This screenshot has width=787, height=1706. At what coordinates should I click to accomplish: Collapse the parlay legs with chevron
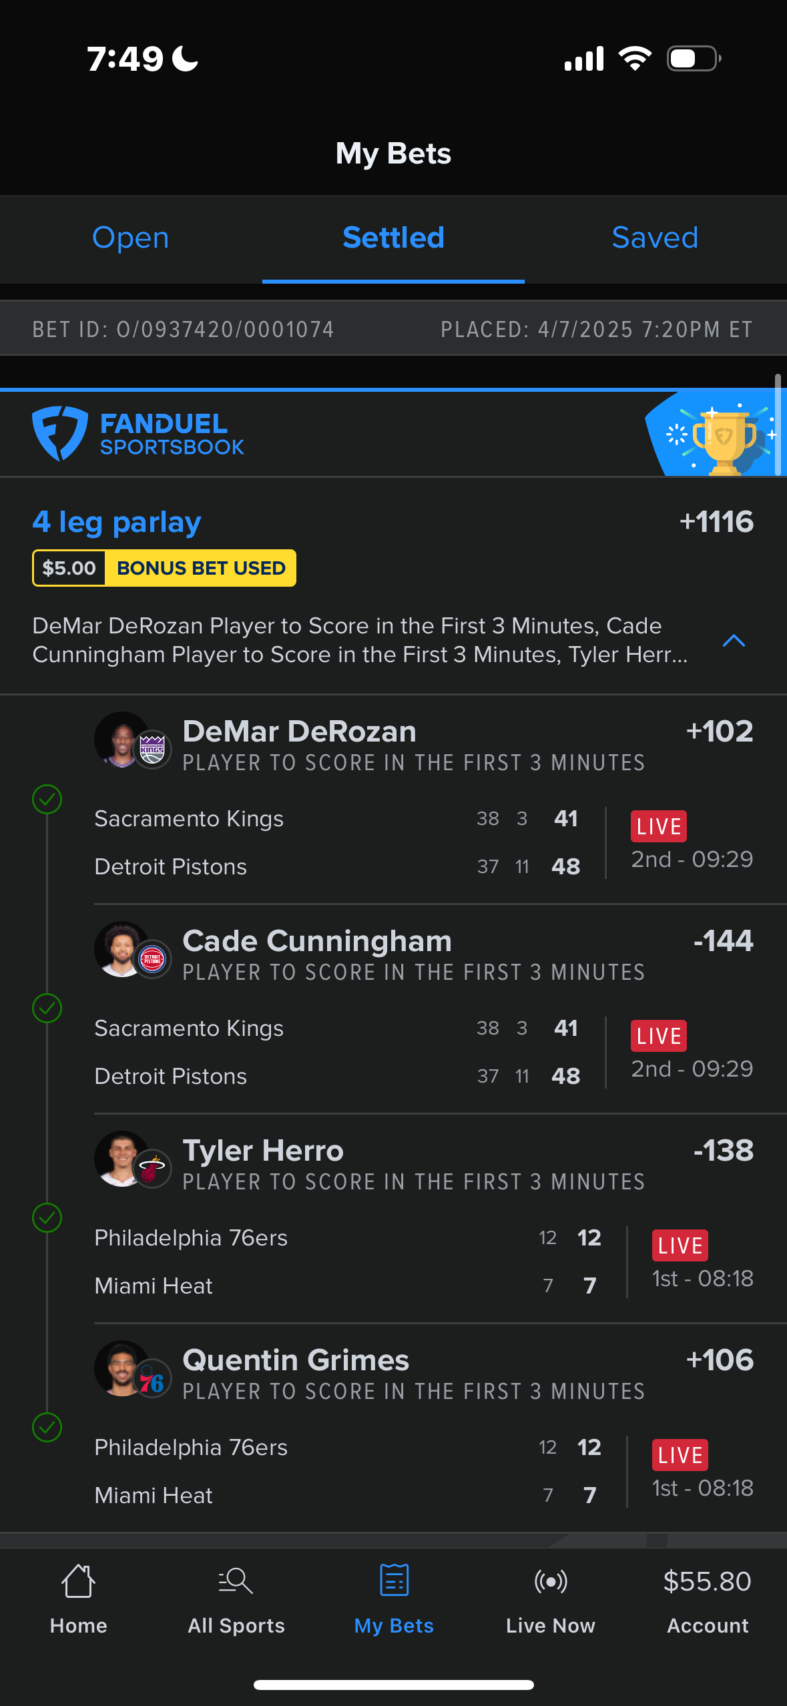pos(734,641)
